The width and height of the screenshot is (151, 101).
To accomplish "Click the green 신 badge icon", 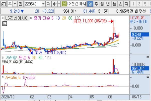I will [x=64, y=4].
